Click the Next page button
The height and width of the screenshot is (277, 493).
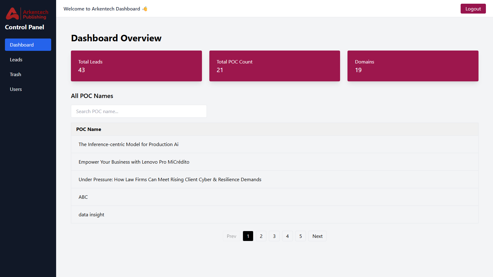coord(317,236)
